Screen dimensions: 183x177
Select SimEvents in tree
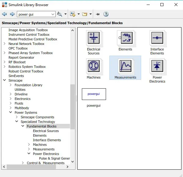point(16,76)
